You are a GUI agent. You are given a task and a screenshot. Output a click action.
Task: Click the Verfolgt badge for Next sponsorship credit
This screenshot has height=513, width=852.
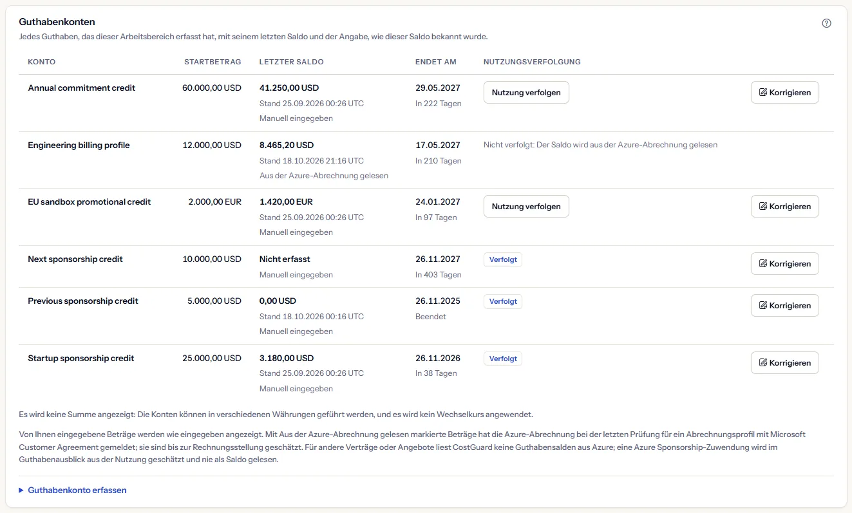(x=503, y=259)
